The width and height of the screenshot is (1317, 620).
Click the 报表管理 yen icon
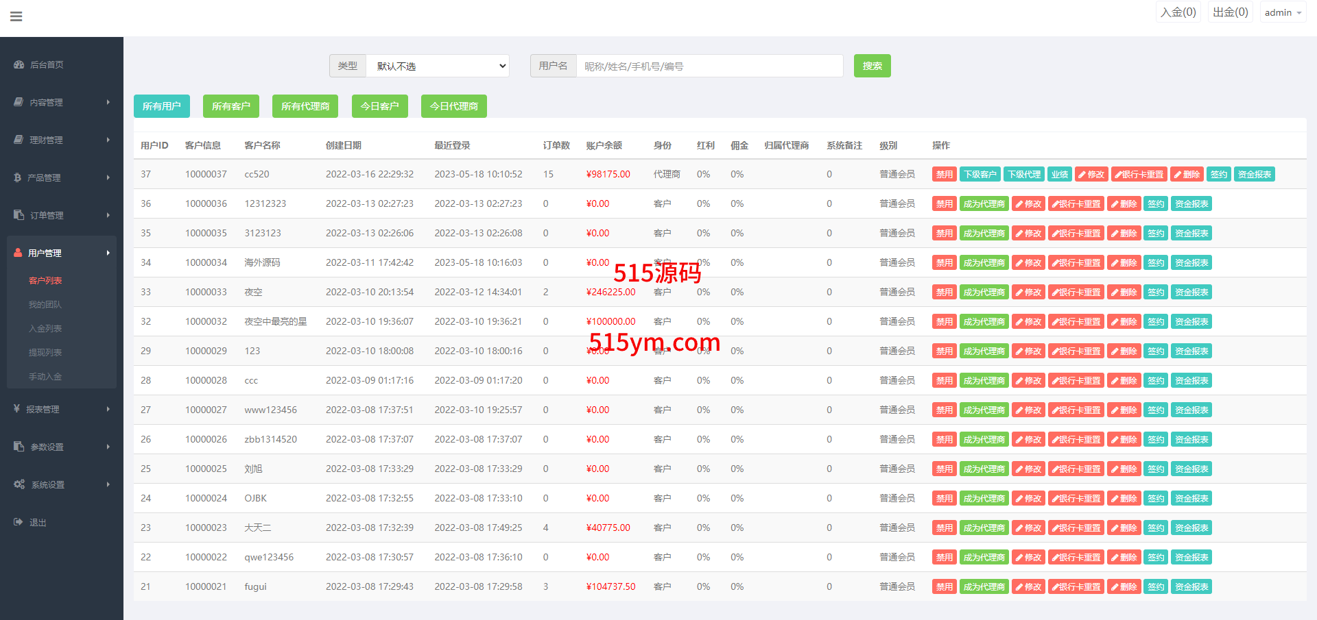pyautogui.click(x=17, y=409)
